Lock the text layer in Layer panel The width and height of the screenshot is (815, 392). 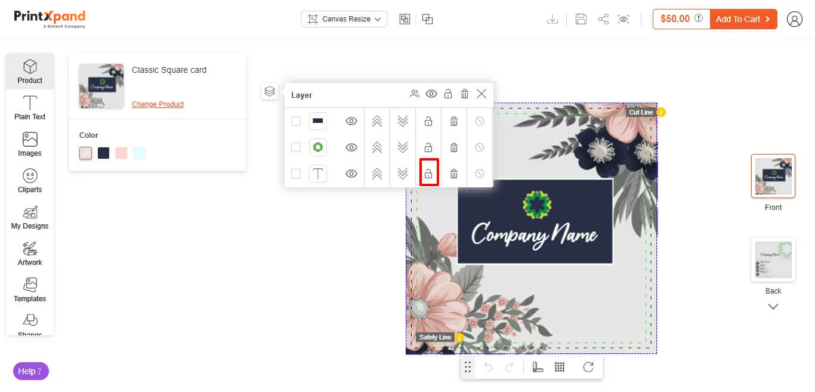click(x=428, y=174)
